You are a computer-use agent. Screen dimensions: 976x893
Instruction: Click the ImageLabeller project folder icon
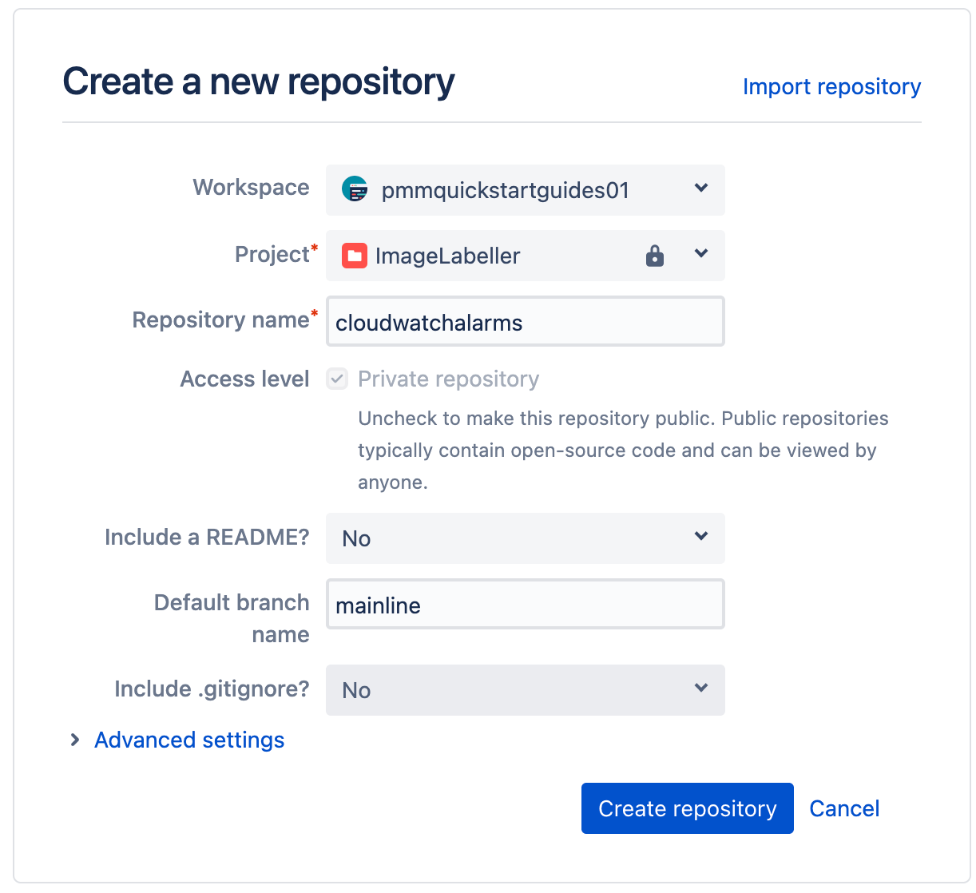click(354, 256)
